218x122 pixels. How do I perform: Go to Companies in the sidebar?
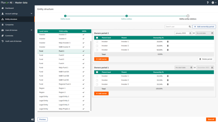pyautogui.click(x=9, y=25)
